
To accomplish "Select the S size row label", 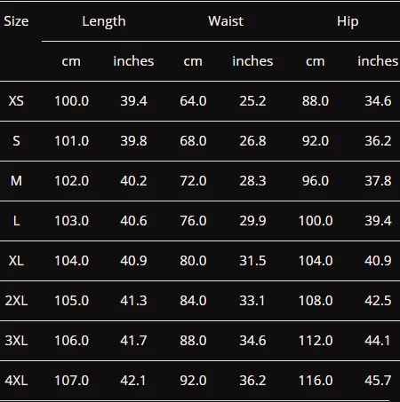I will click(16, 141).
